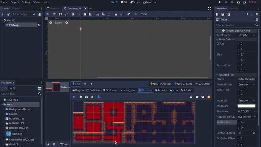Clear bitmask with the eraser icon
The image size is (261, 147).
pyautogui.click(x=92, y=97)
